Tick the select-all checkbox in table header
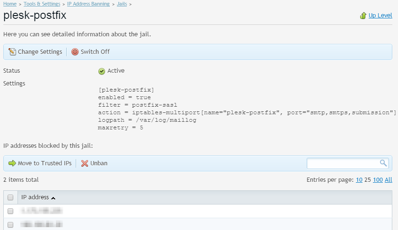The width and height of the screenshot is (398, 230). (10, 197)
